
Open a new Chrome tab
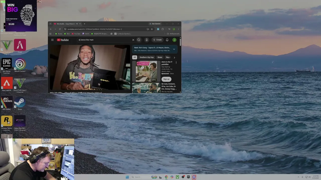point(84,24)
